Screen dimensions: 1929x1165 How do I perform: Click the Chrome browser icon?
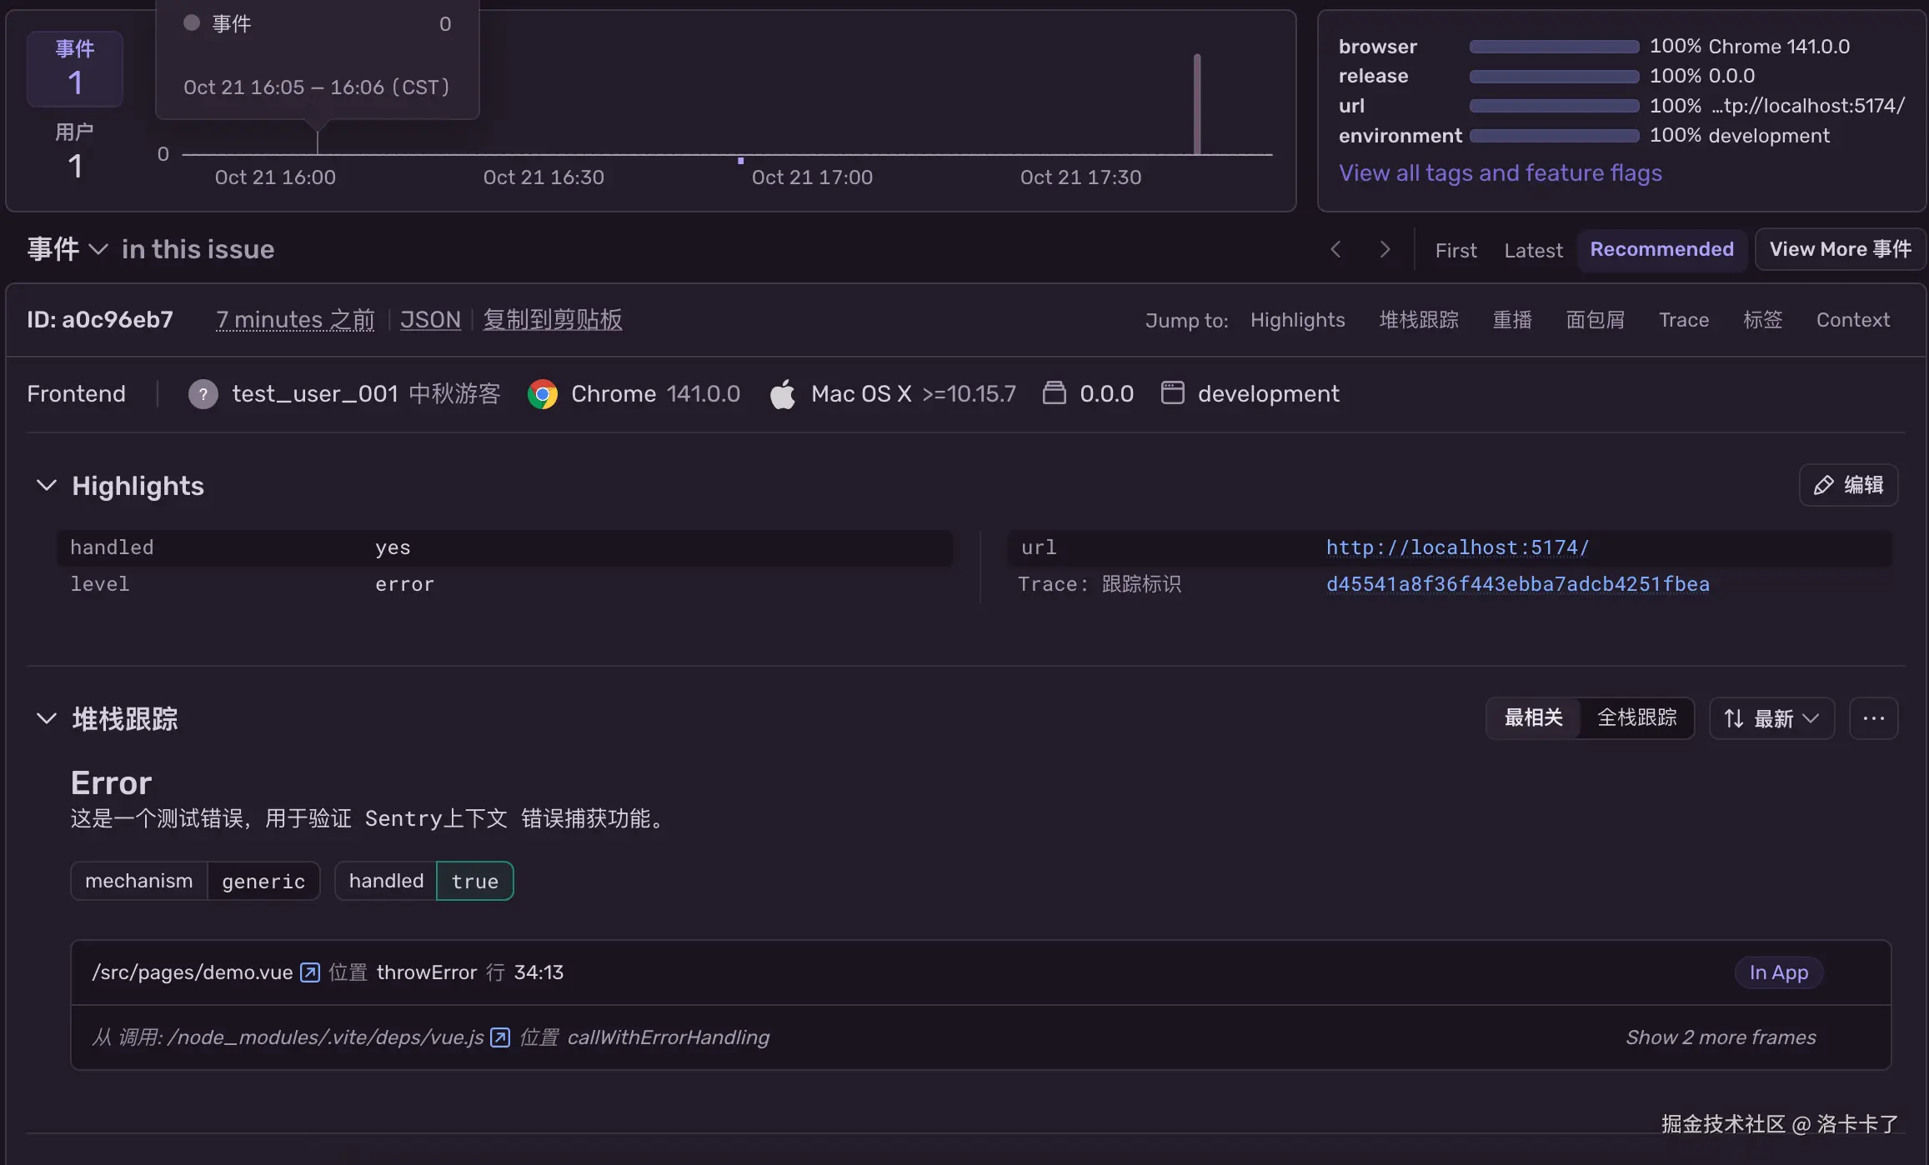click(x=543, y=394)
